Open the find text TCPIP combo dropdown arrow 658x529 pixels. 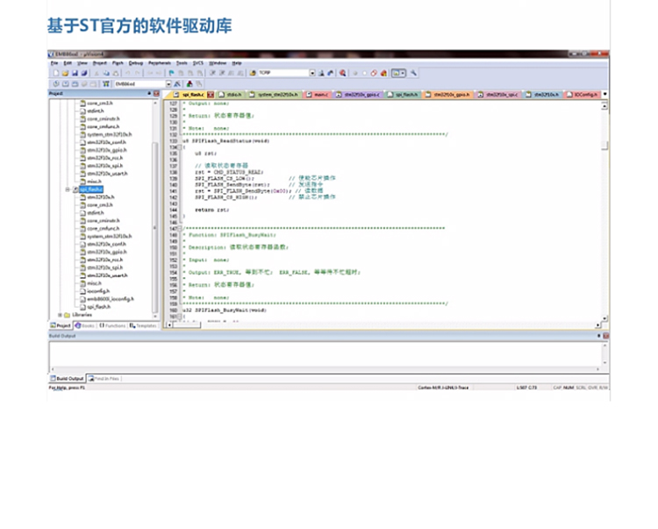(312, 73)
